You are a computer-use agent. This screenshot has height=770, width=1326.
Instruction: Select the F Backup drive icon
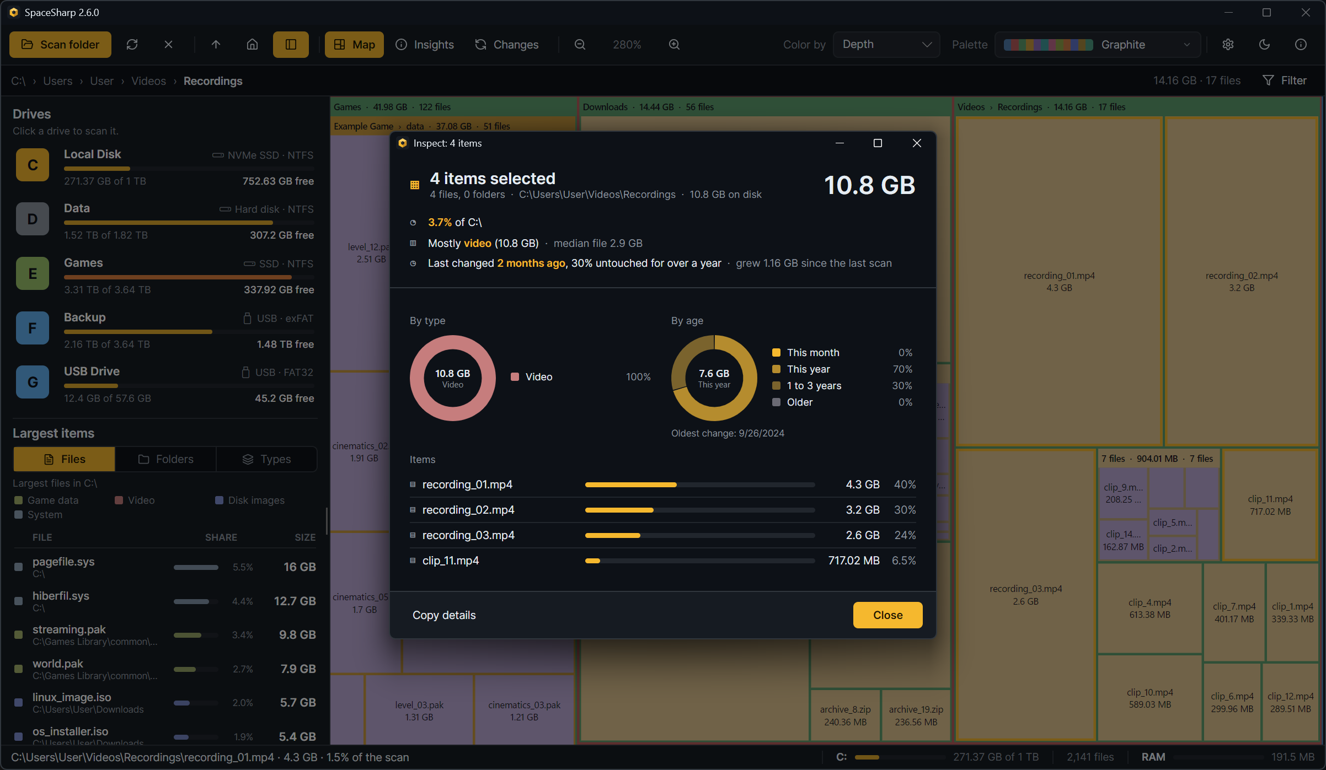click(33, 328)
